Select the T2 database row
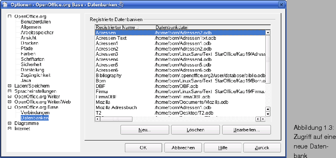The height and width of the screenshot is (158, 336). [180, 113]
